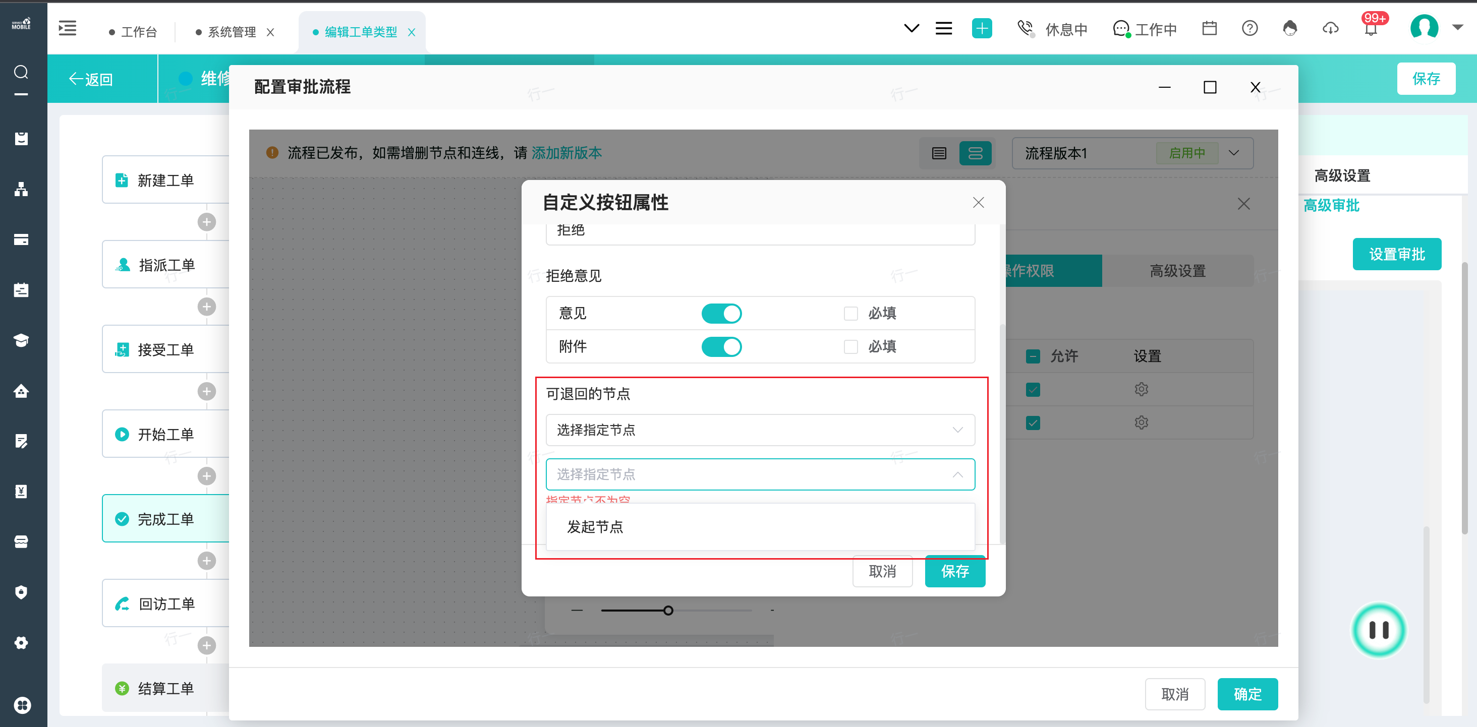1477x727 pixels.
Task: Open the first 选择指定节点 dropdown
Action: [x=760, y=430]
